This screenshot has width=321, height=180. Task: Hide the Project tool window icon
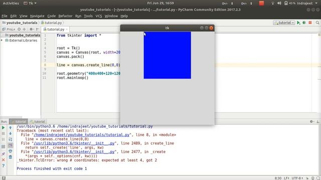coord(38,29)
